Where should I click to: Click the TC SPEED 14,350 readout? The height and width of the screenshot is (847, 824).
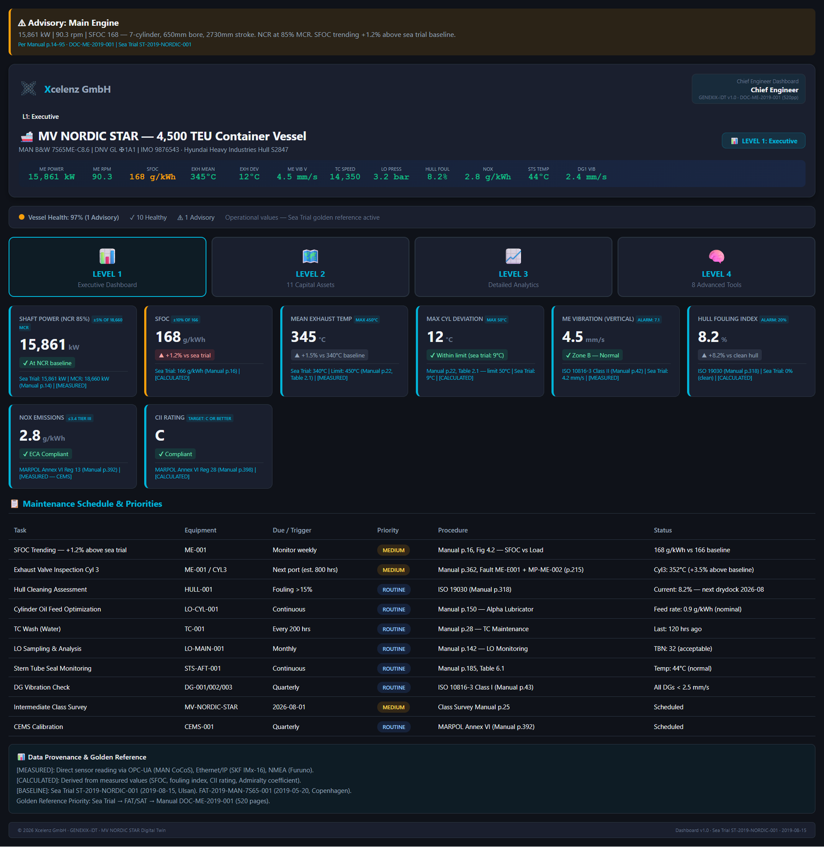click(345, 174)
